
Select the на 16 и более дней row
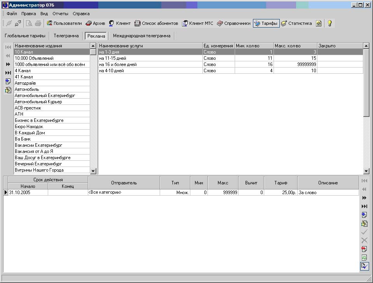tap(150, 64)
